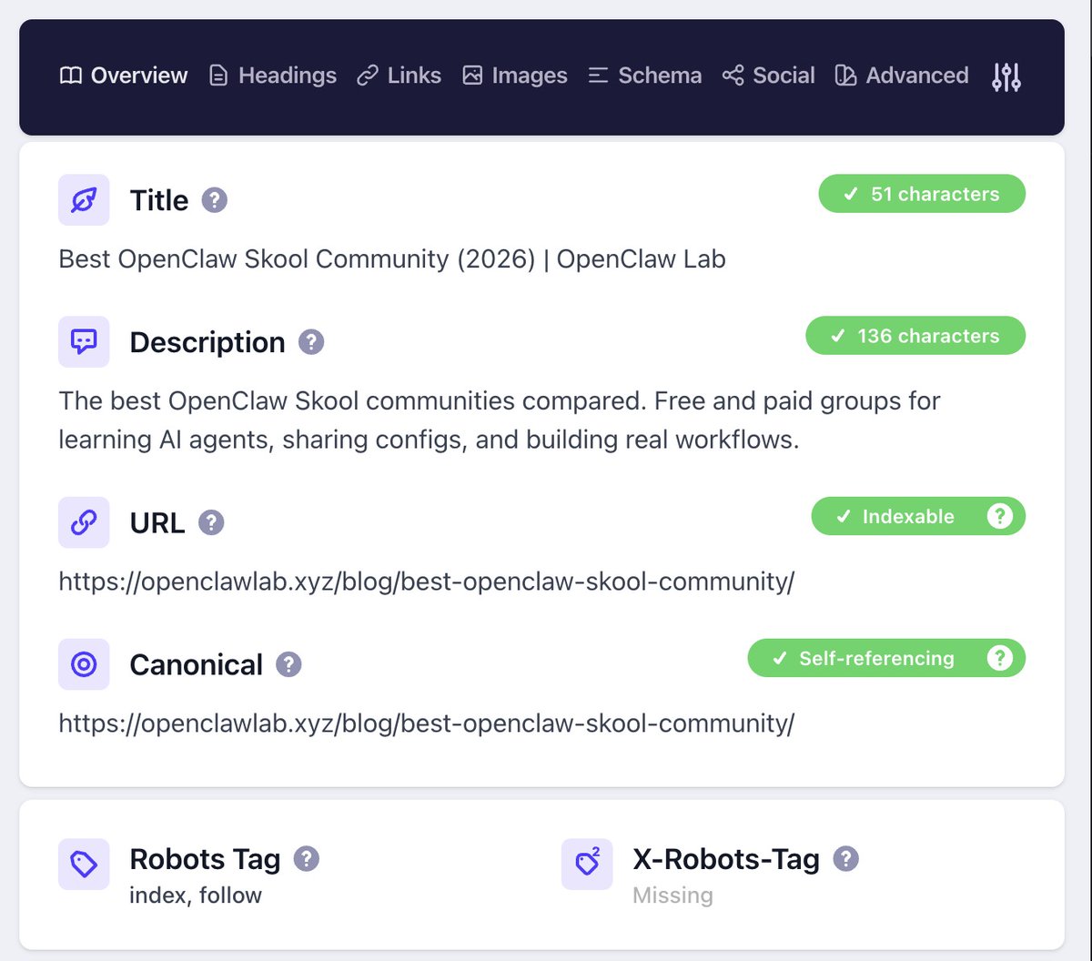The width and height of the screenshot is (1092, 961).
Task: Open the Schema tab
Action: (x=644, y=76)
